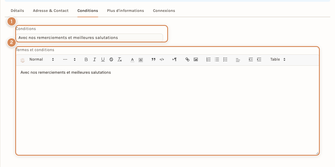
Task: Open the text alignment picker
Action: [238, 60]
